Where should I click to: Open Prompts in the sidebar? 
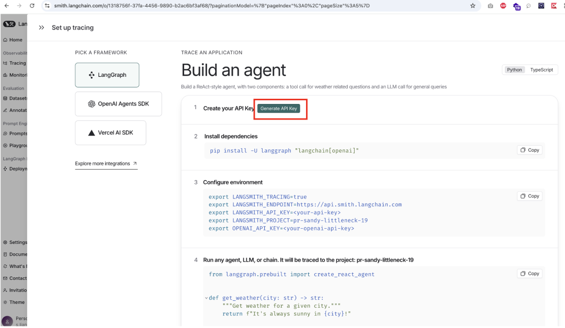(x=15, y=133)
